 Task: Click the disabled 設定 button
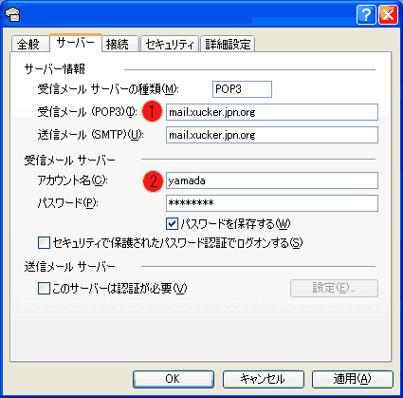click(x=334, y=288)
